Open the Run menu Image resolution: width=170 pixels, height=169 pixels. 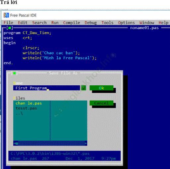click(55, 22)
